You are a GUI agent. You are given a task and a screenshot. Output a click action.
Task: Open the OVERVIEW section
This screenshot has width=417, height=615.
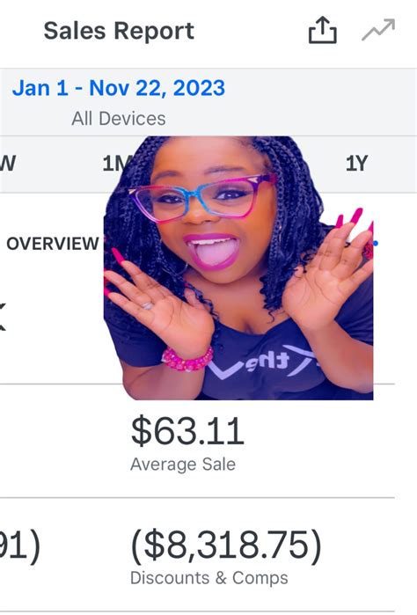click(53, 244)
